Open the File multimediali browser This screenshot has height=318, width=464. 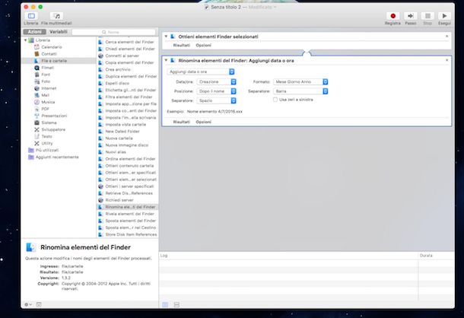point(56,16)
